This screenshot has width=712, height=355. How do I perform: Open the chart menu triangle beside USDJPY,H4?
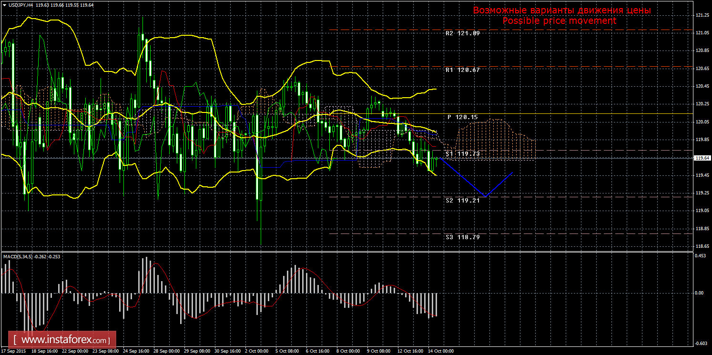(4, 5)
